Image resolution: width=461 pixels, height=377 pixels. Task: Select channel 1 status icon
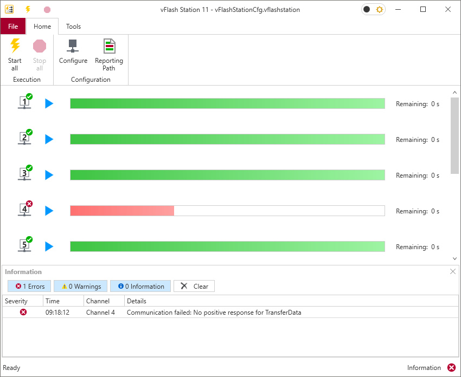pos(25,101)
